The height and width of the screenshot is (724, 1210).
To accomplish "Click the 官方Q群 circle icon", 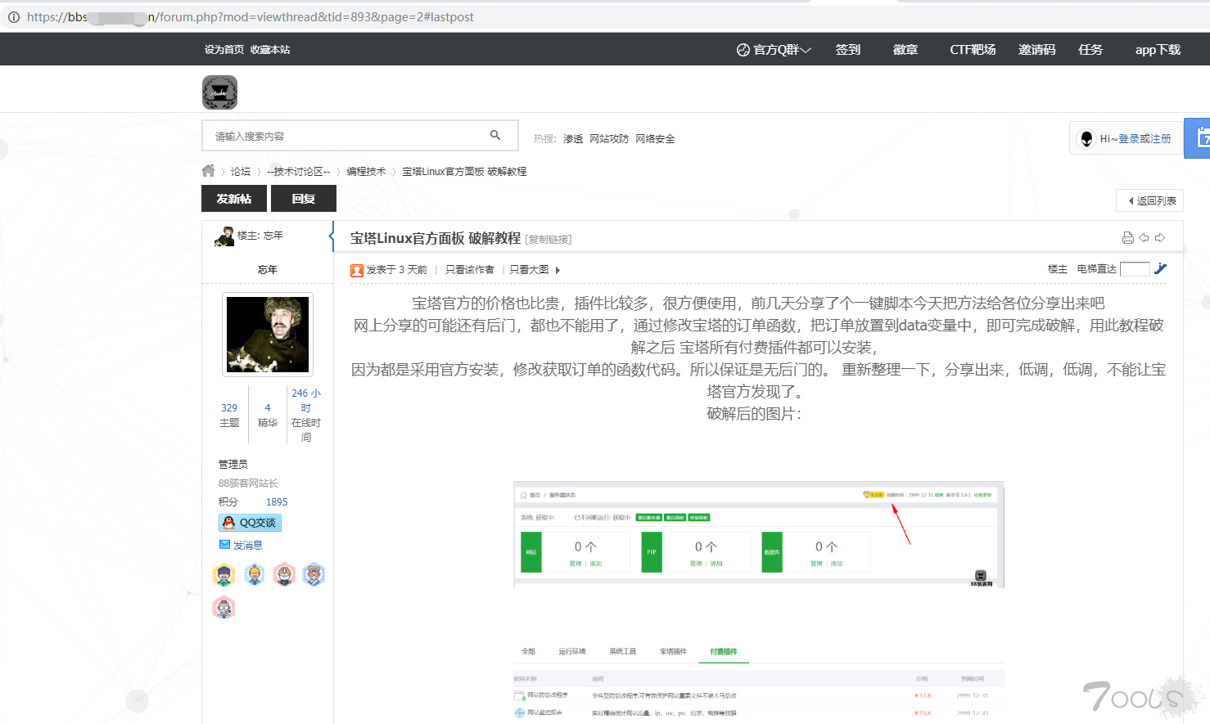I will (743, 50).
